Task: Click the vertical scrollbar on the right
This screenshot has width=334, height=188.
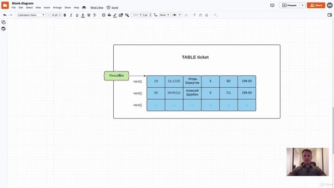Action: click(333, 130)
